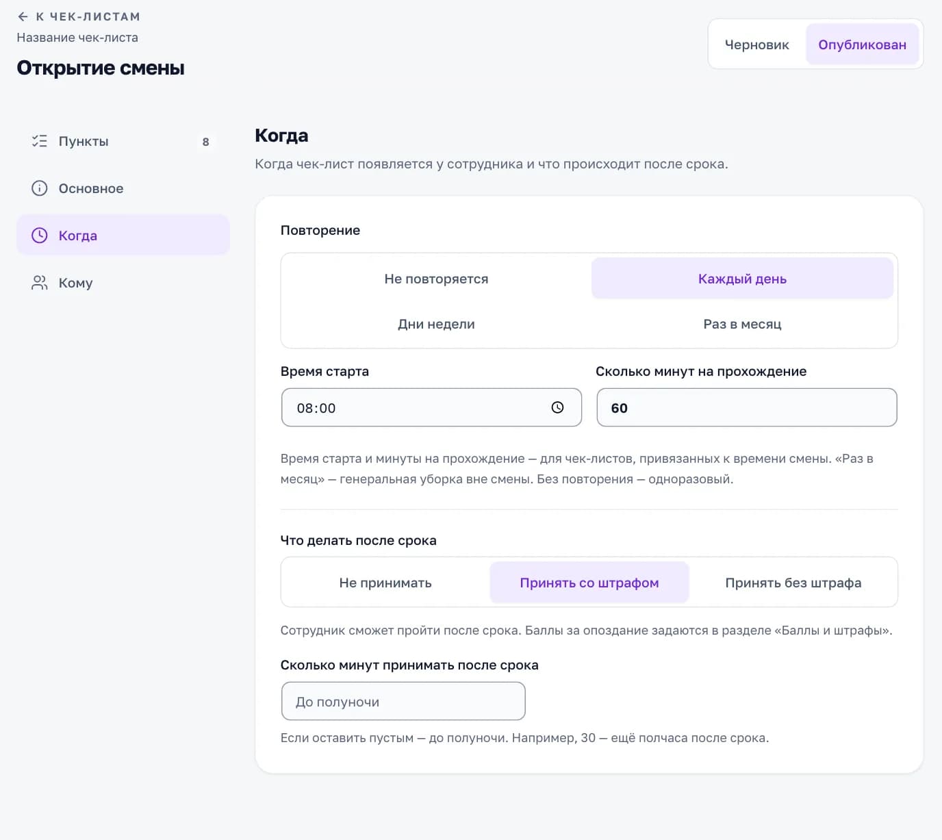This screenshot has height=840, width=942.
Task: Focus the До полуночи minutes field
Action: [403, 701]
